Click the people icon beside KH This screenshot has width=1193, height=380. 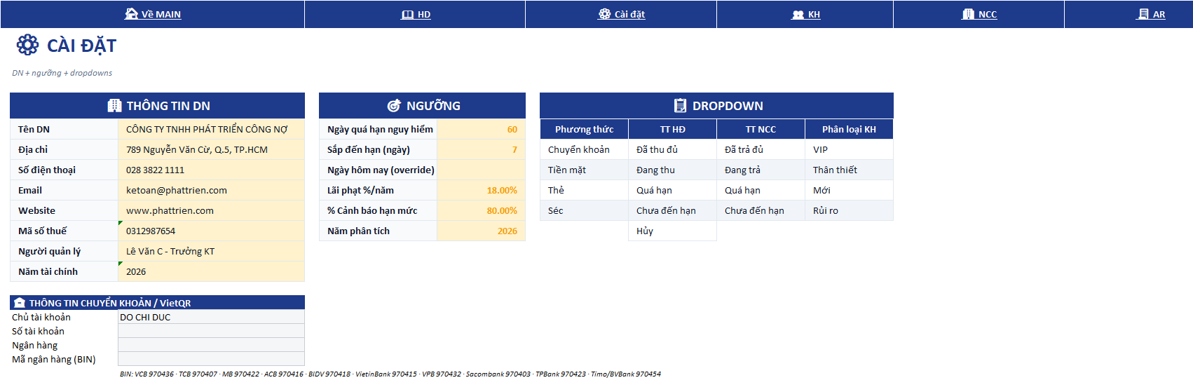point(798,15)
